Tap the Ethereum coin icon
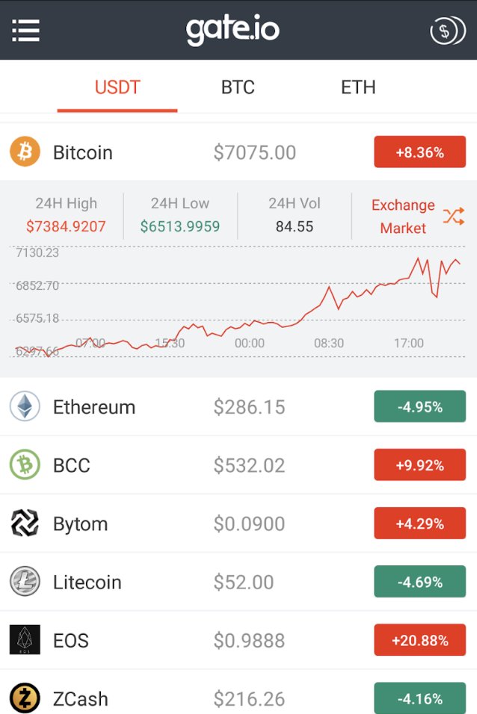477x714 pixels. click(25, 407)
